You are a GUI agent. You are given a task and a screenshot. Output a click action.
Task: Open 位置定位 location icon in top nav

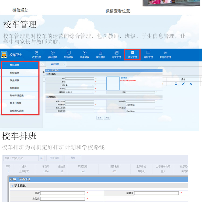tap(36, 53)
